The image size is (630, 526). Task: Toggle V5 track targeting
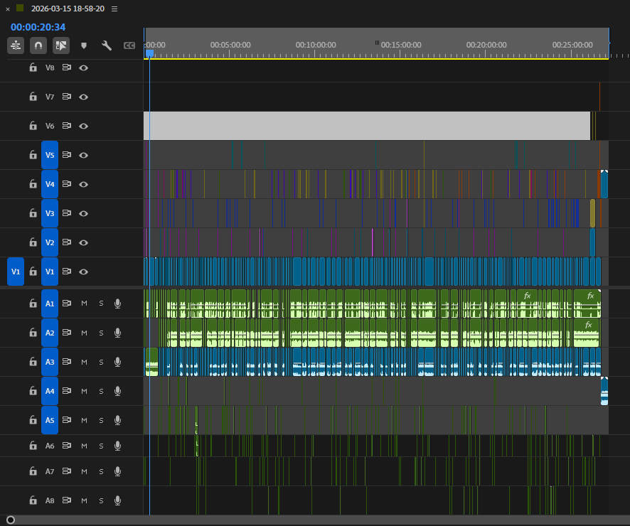click(50, 155)
